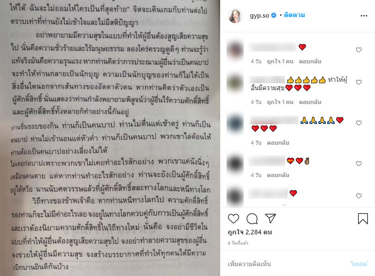The height and width of the screenshot is (276, 375).
Task: Click the verified badge next to gyp.so
Action: click(274, 15)
